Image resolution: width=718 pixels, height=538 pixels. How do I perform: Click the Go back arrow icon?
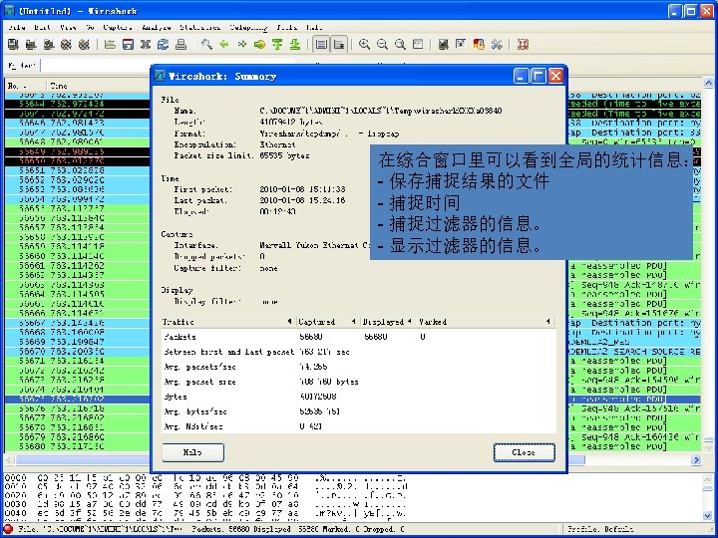pyautogui.click(x=224, y=44)
